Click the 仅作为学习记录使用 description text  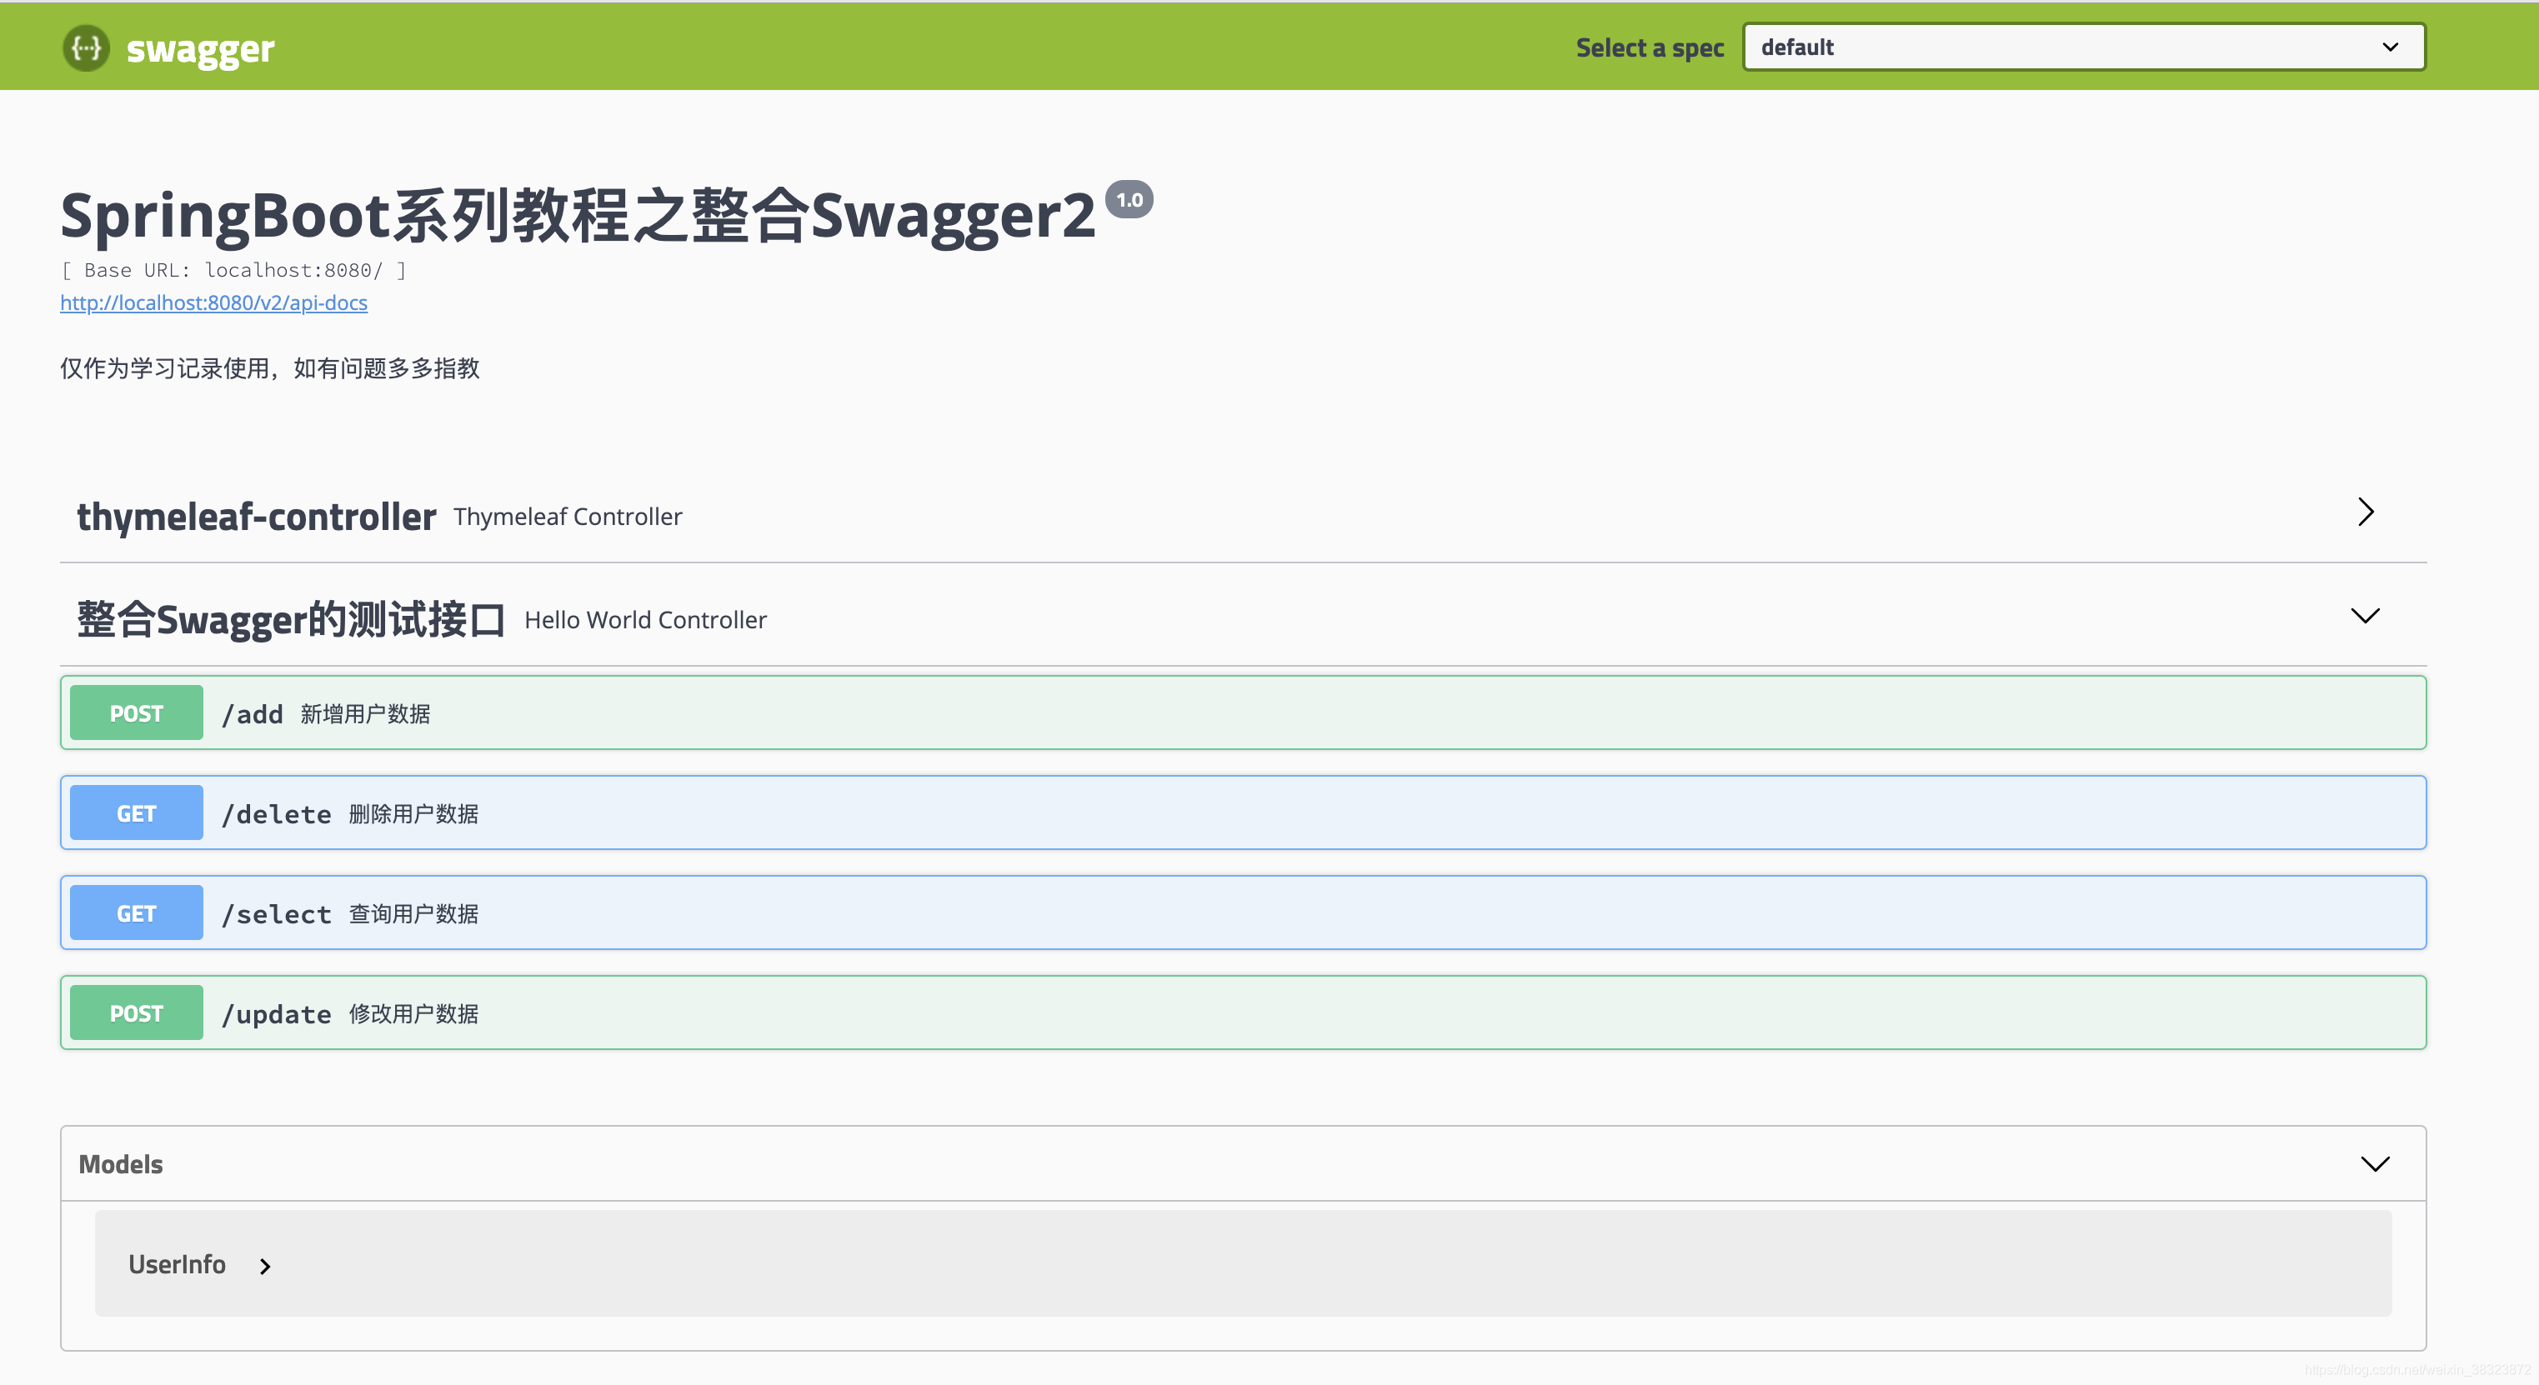tap(270, 368)
